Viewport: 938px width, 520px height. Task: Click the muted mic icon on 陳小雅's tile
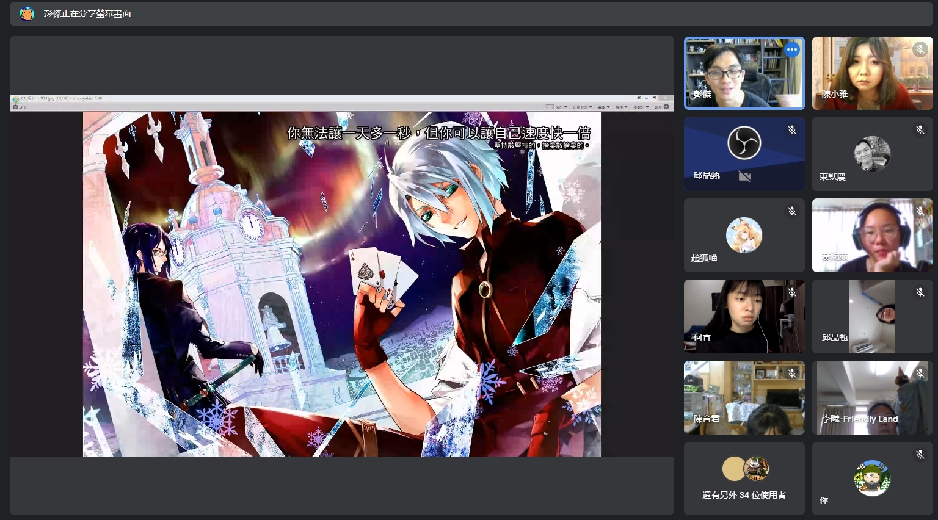pos(920,49)
